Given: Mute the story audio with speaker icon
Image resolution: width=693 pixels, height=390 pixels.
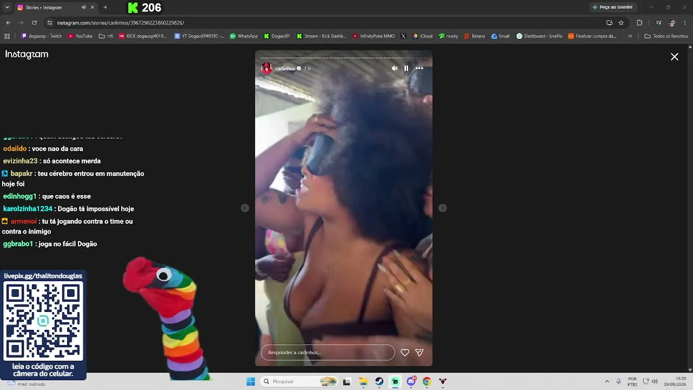Looking at the screenshot, I should pos(395,68).
